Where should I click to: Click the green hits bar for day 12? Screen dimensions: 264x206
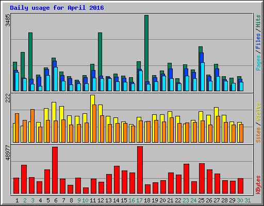[100, 54]
